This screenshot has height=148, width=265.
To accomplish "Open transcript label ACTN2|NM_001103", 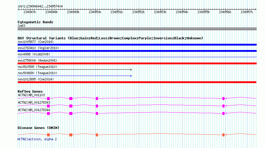I will (32, 95).
